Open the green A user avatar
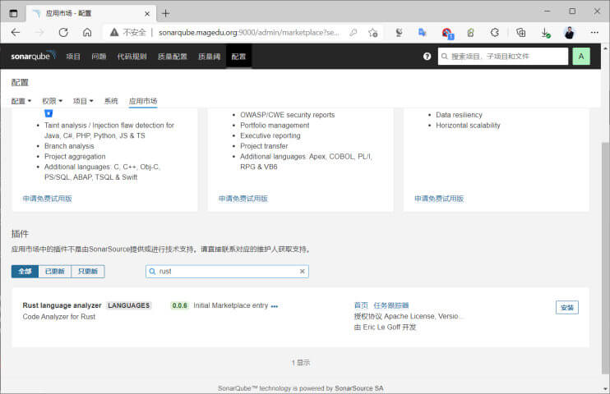610x394 pixels. 581,57
